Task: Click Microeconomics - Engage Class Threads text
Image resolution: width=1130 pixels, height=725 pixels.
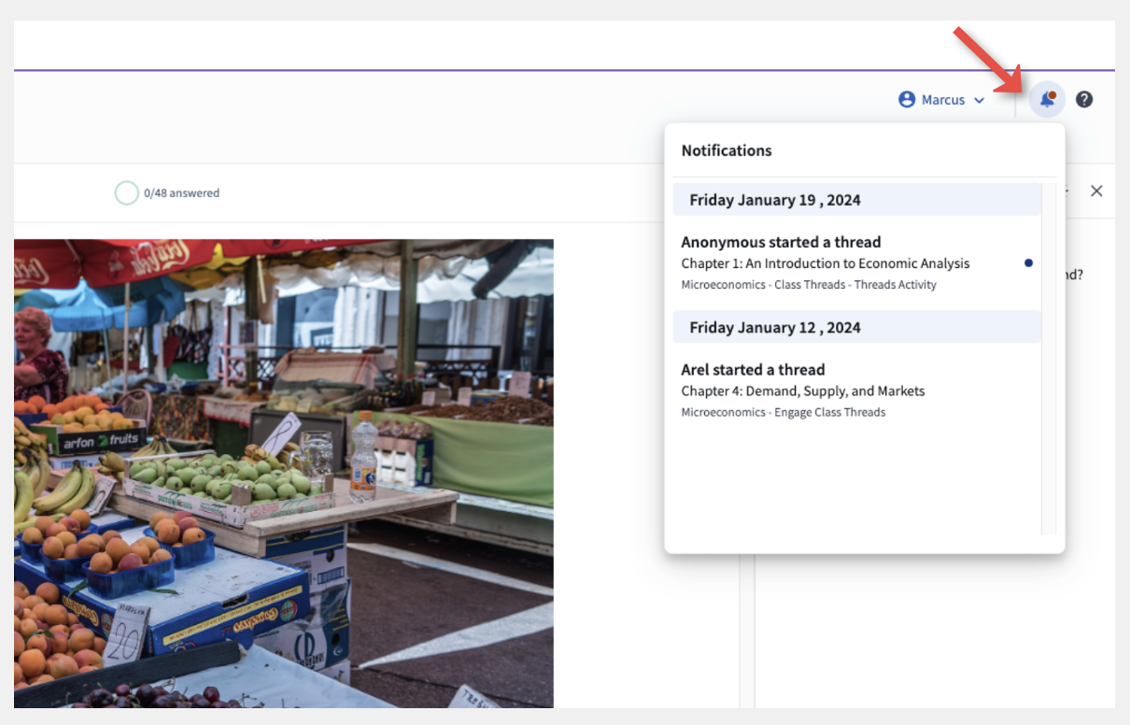Action: [783, 412]
